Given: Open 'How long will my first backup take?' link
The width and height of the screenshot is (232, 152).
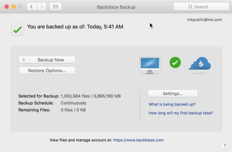Looking at the screenshot, I should point(181,113).
